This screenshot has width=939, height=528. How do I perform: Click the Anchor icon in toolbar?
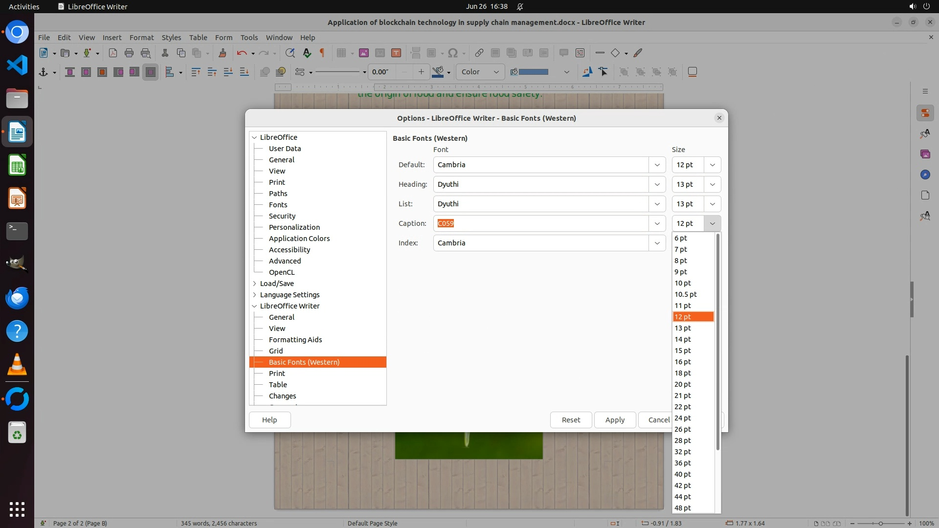[44, 72]
